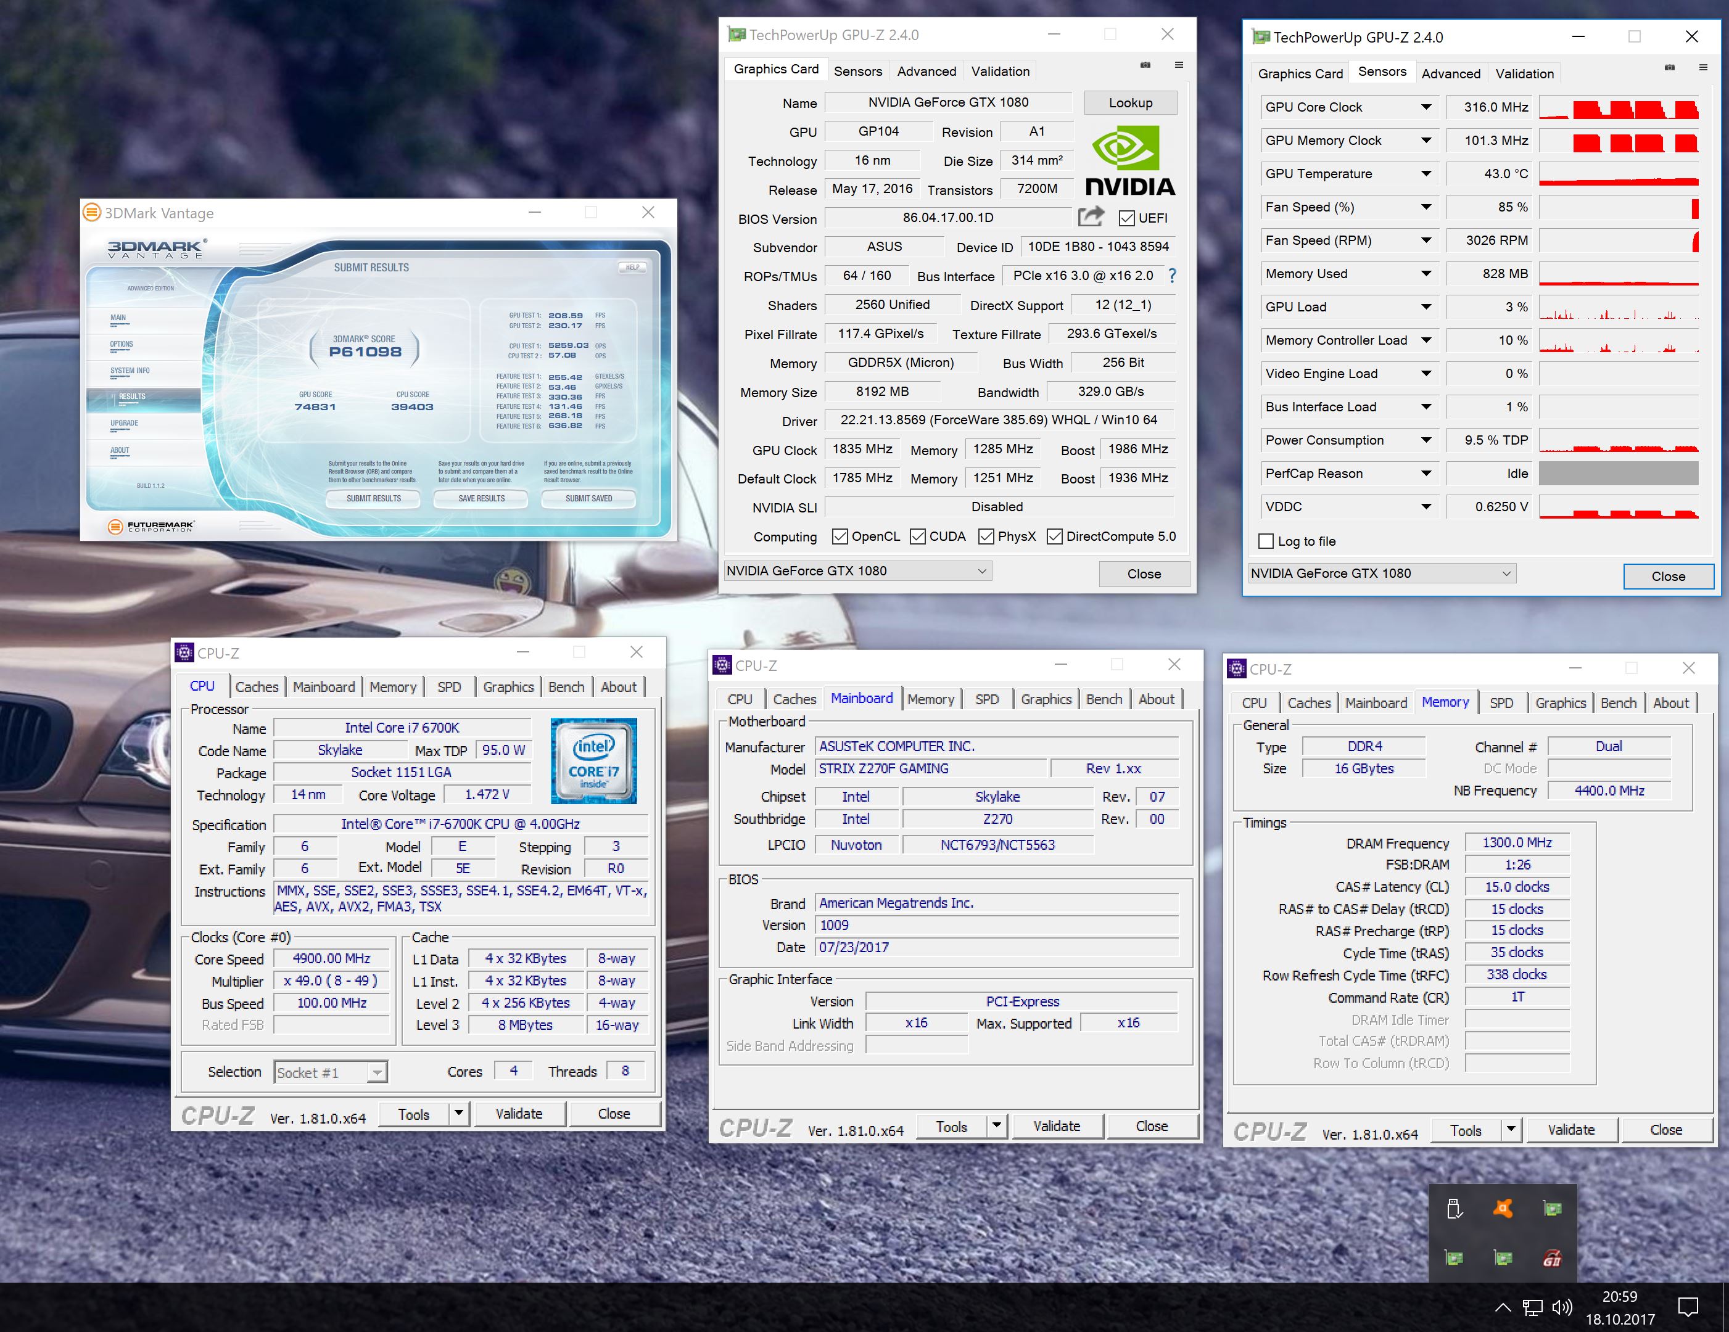The width and height of the screenshot is (1729, 1332).
Task: Click the Lookup button in GPU-Z
Action: [x=1129, y=103]
